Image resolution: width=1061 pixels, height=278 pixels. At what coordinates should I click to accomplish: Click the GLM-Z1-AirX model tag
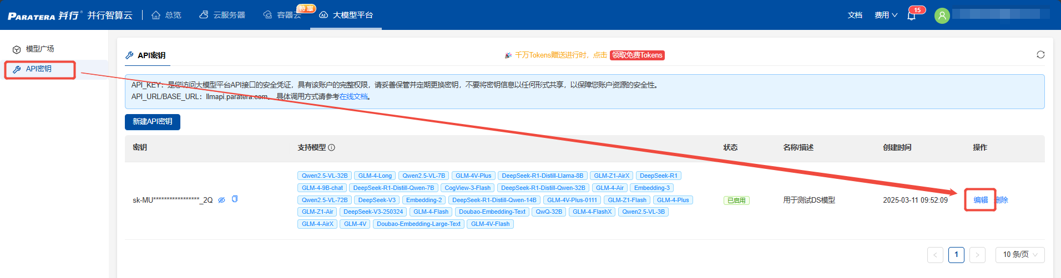(612, 176)
